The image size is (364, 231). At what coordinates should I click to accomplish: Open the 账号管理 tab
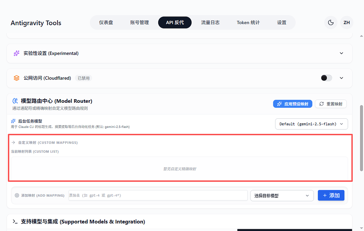click(x=139, y=22)
